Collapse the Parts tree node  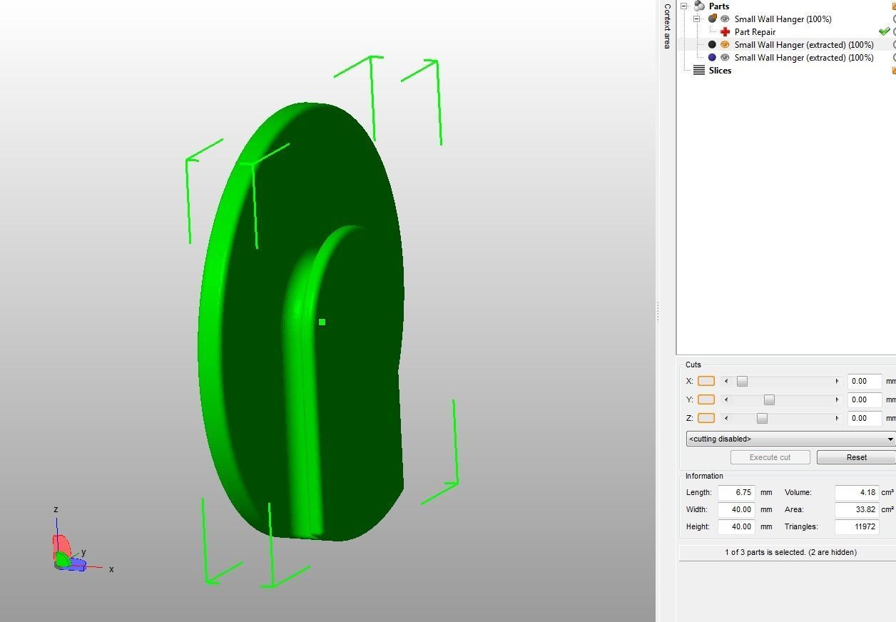pos(684,6)
